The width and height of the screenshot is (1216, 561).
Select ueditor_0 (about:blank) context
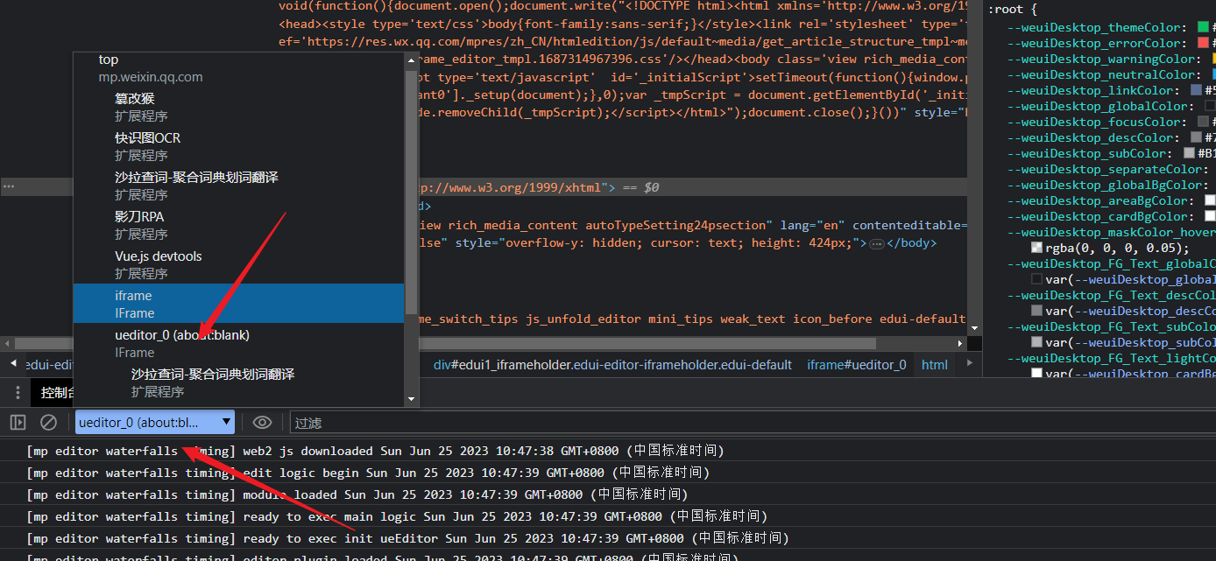(x=239, y=343)
